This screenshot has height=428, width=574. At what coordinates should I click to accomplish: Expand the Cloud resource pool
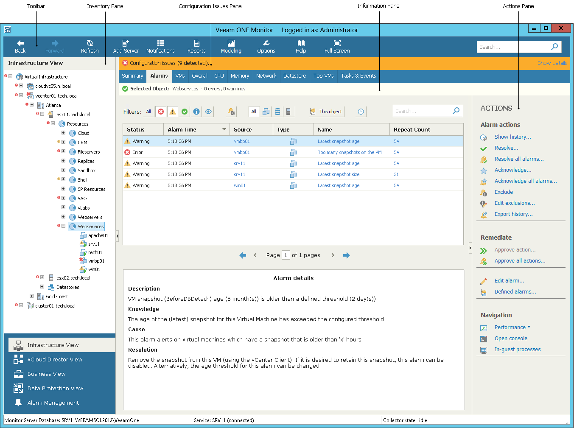63,133
